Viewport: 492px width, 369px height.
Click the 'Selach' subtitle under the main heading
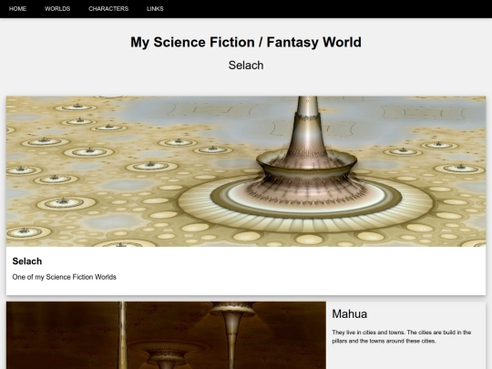(246, 66)
